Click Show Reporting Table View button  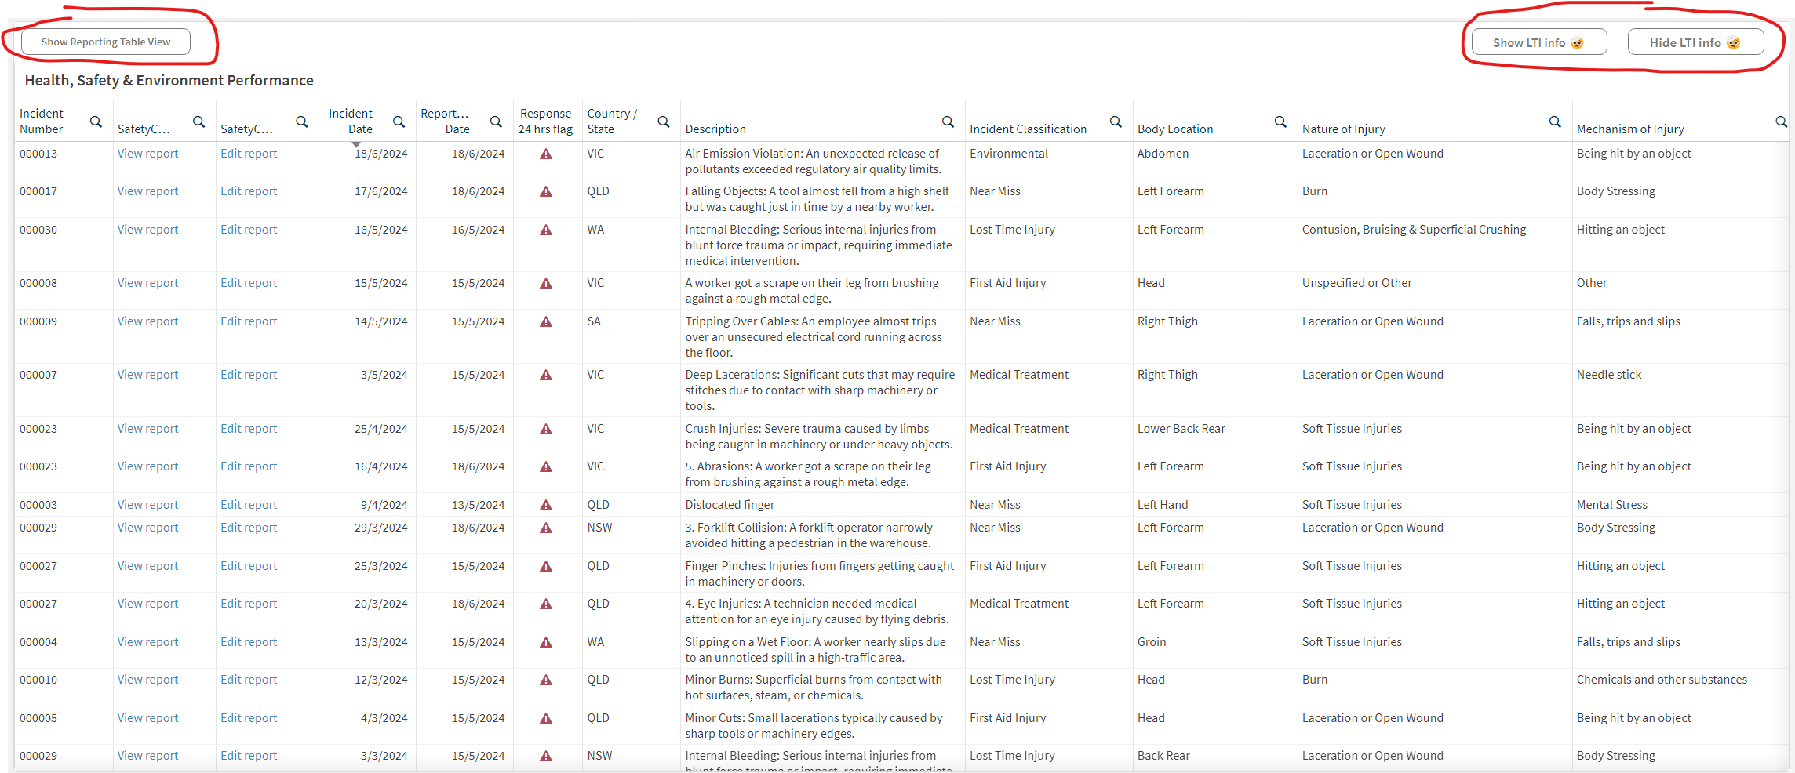coord(106,42)
